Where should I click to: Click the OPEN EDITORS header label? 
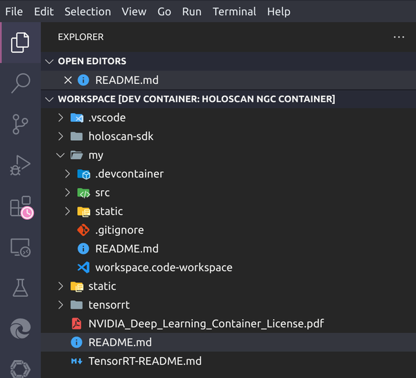point(92,61)
